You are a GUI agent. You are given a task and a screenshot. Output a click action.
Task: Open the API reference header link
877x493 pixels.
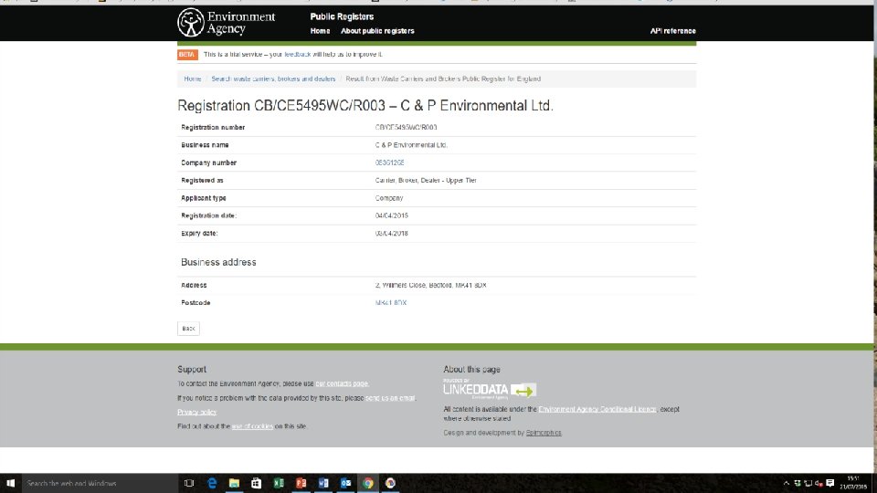coord(673,31)
